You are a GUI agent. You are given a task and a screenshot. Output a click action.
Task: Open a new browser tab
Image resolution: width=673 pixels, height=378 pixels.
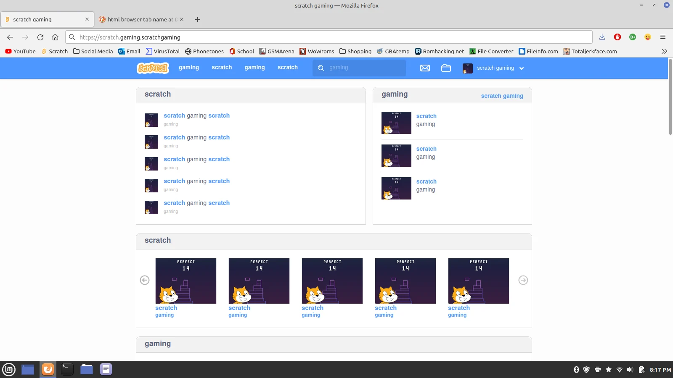point(197,19)
